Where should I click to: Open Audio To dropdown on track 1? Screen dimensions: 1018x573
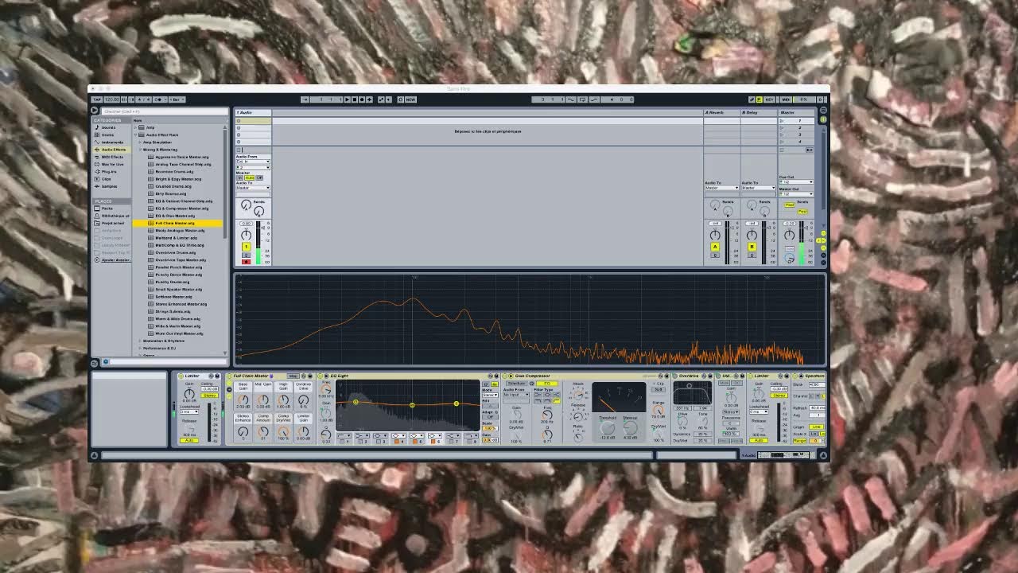[253, 188]
